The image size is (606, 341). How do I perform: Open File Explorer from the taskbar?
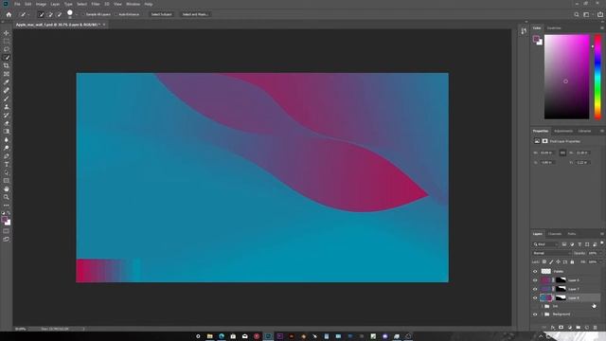click(x=209, y=336)
